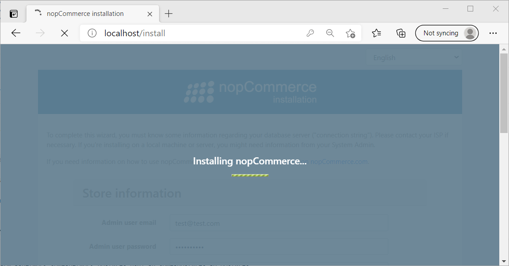Open Settings and more menu
Viewport: 509px width, 266px height.
point(493,33)
